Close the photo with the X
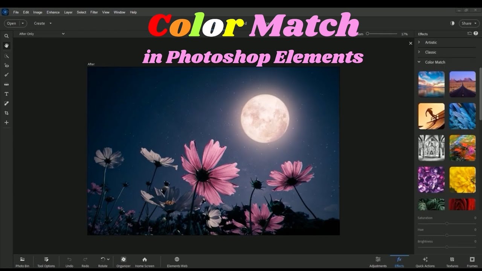 tap(410, 43)
